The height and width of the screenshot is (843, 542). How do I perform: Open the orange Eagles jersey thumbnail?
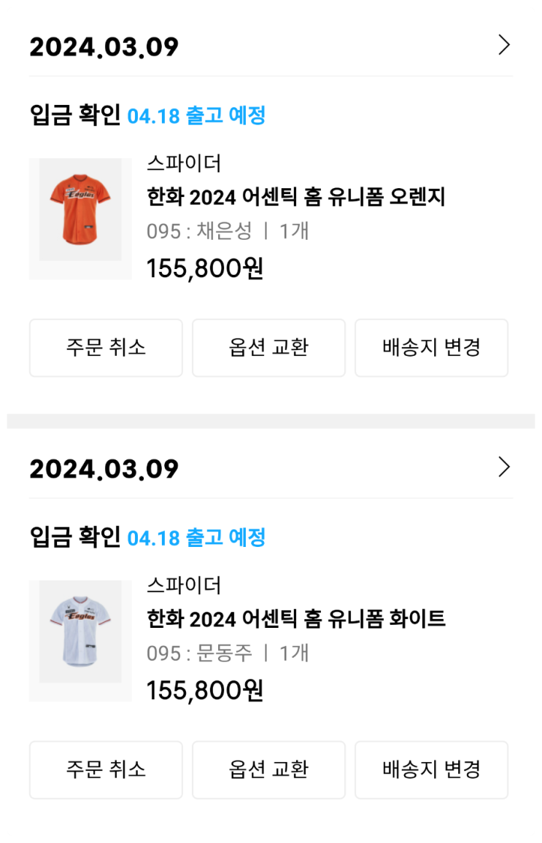[x=80, y=218]
